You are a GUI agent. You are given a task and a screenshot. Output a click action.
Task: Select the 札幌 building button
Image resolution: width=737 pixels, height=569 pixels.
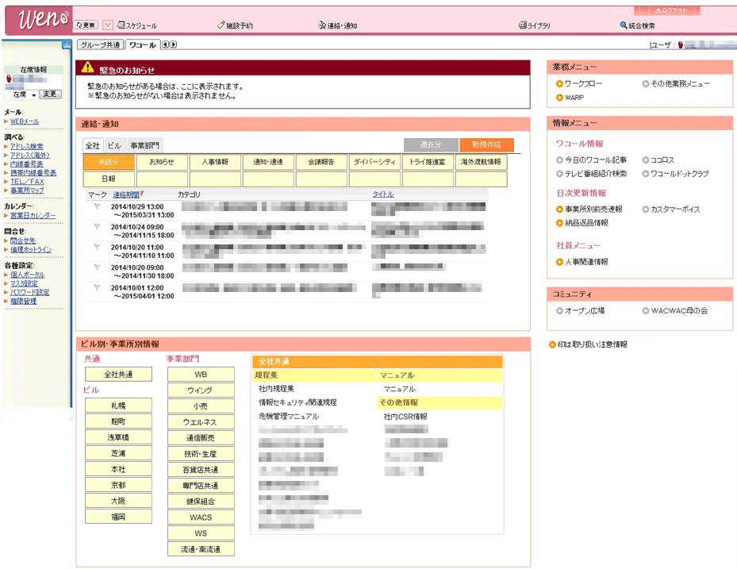pos(118,406)
